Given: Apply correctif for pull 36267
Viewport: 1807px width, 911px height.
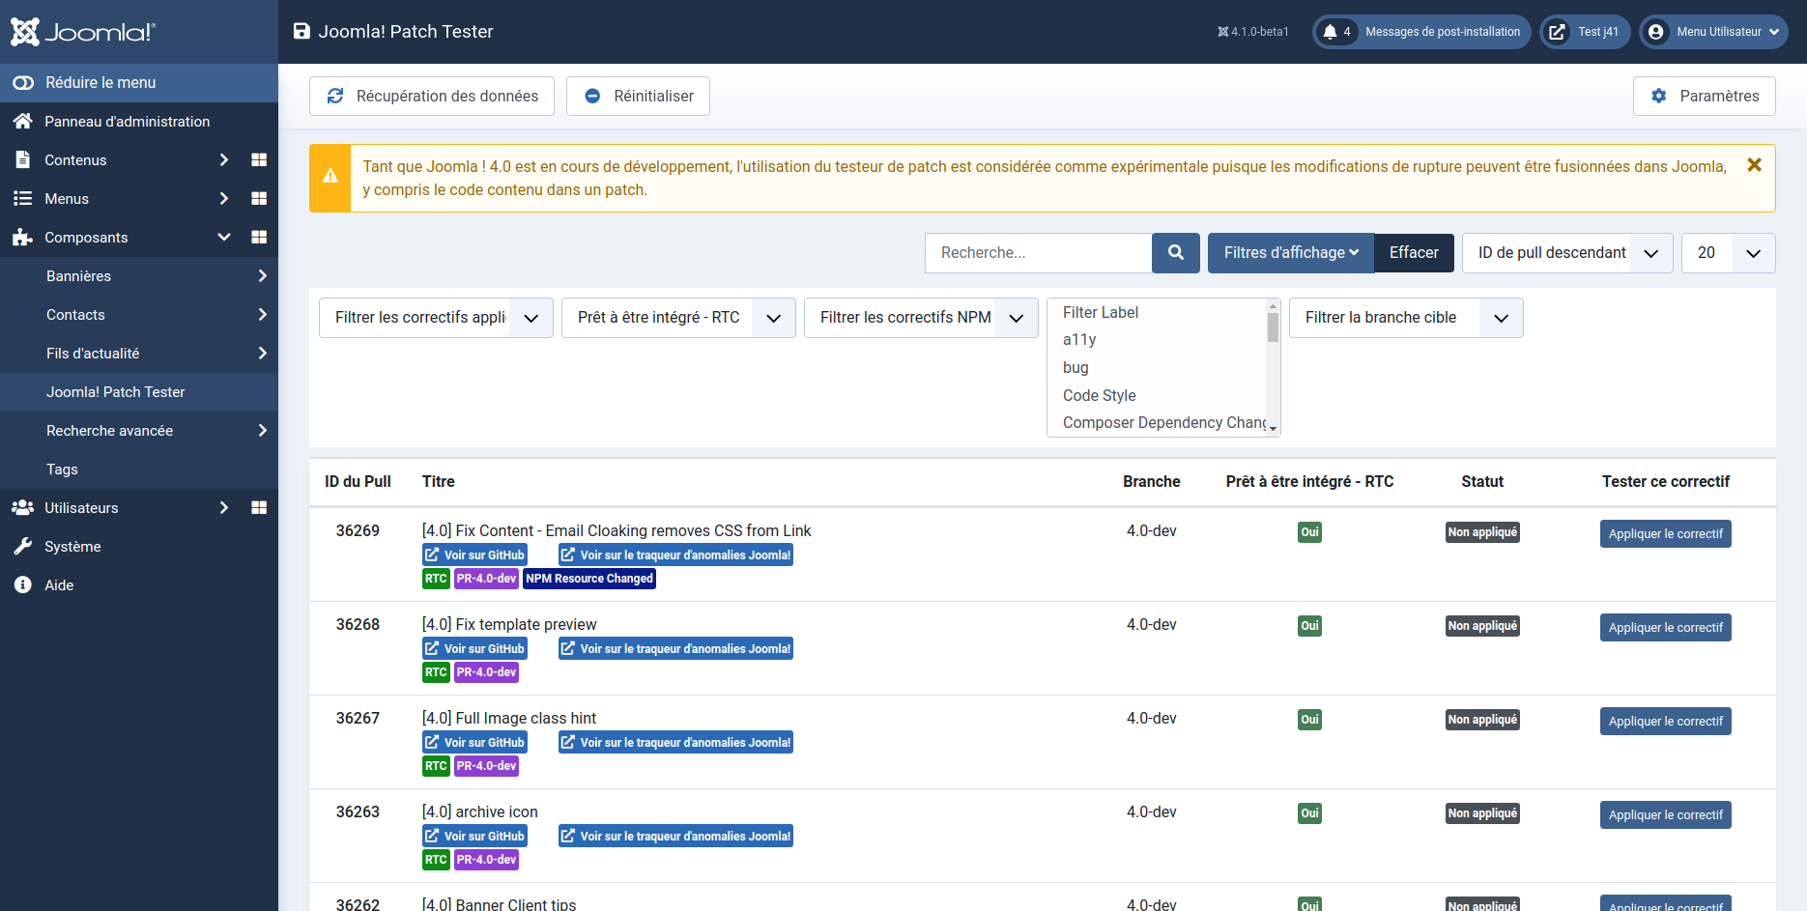Looking at the screenshot, I should click(1666, 722).
